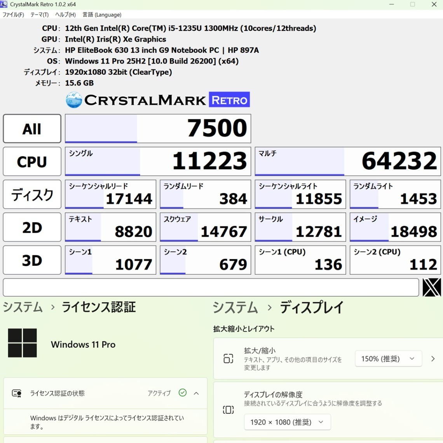This screenshot has width=443, height=443.
Task: Click the システム breadcrumb before ライセンス認証
Action: tap(23, 307)
